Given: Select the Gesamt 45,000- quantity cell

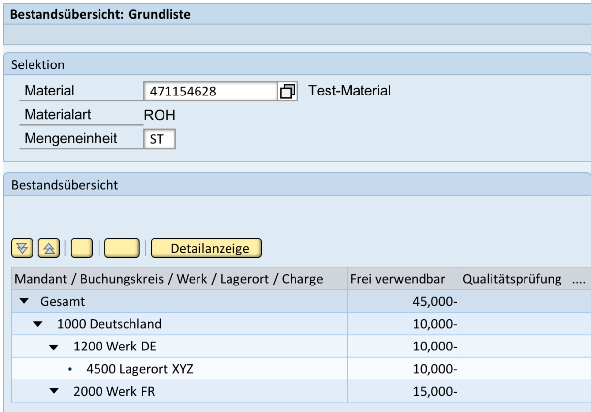Looking at the screenshot, I should [403, 301].
